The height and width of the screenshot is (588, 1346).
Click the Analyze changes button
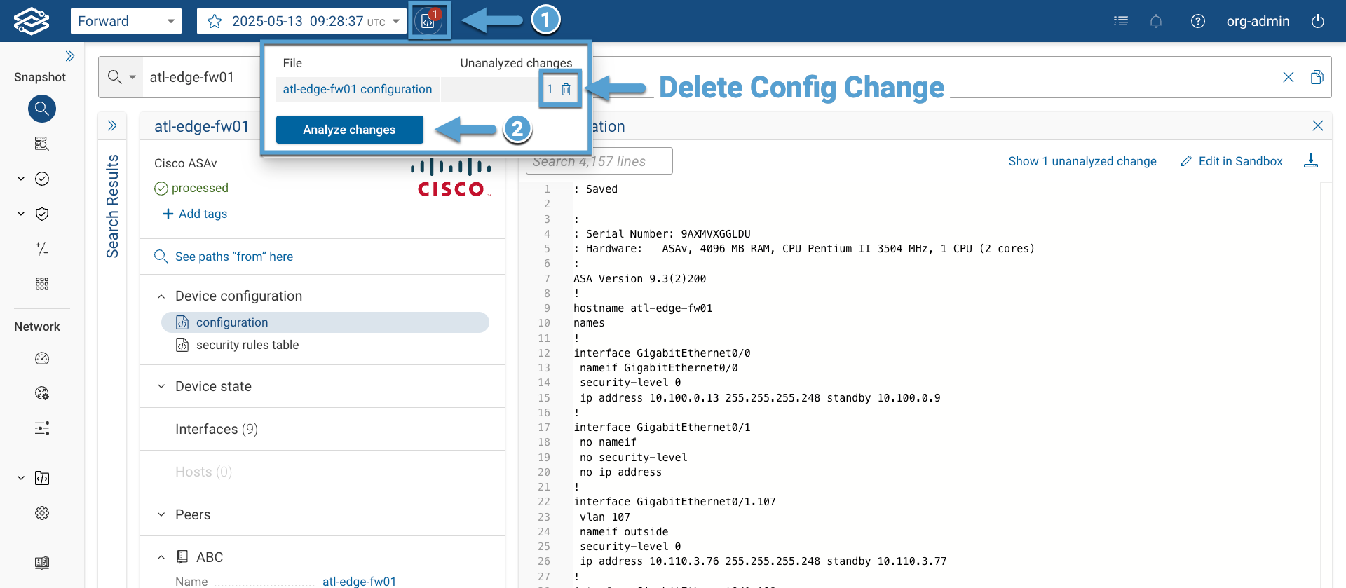click(x=349, y=130)
